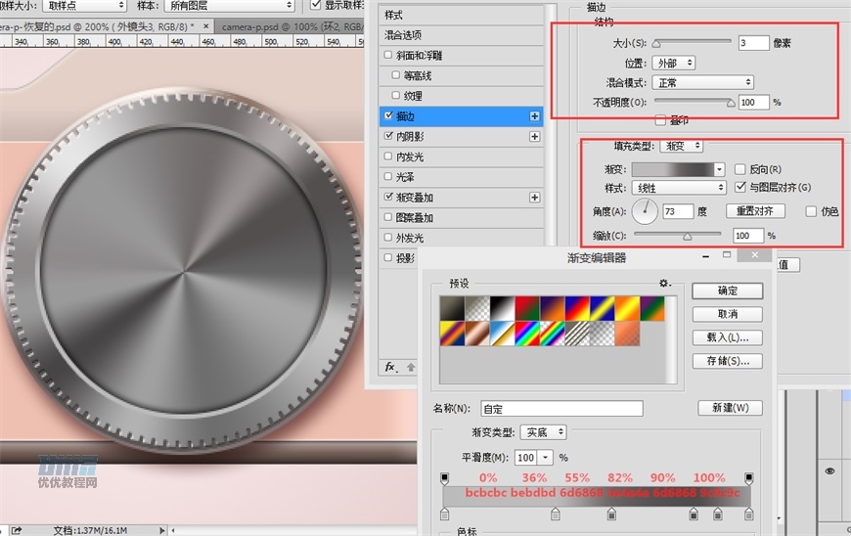851x536 pixels.
Task: Open the gradient presets gear menu
Action: [x=664, y=284]
